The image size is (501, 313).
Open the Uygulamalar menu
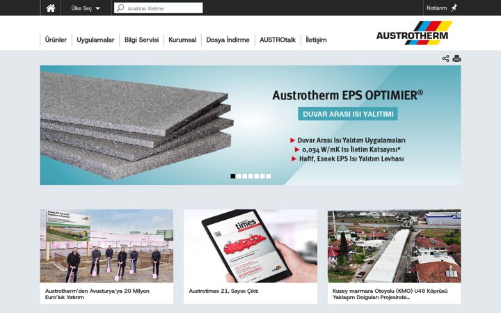pos(95,40)
